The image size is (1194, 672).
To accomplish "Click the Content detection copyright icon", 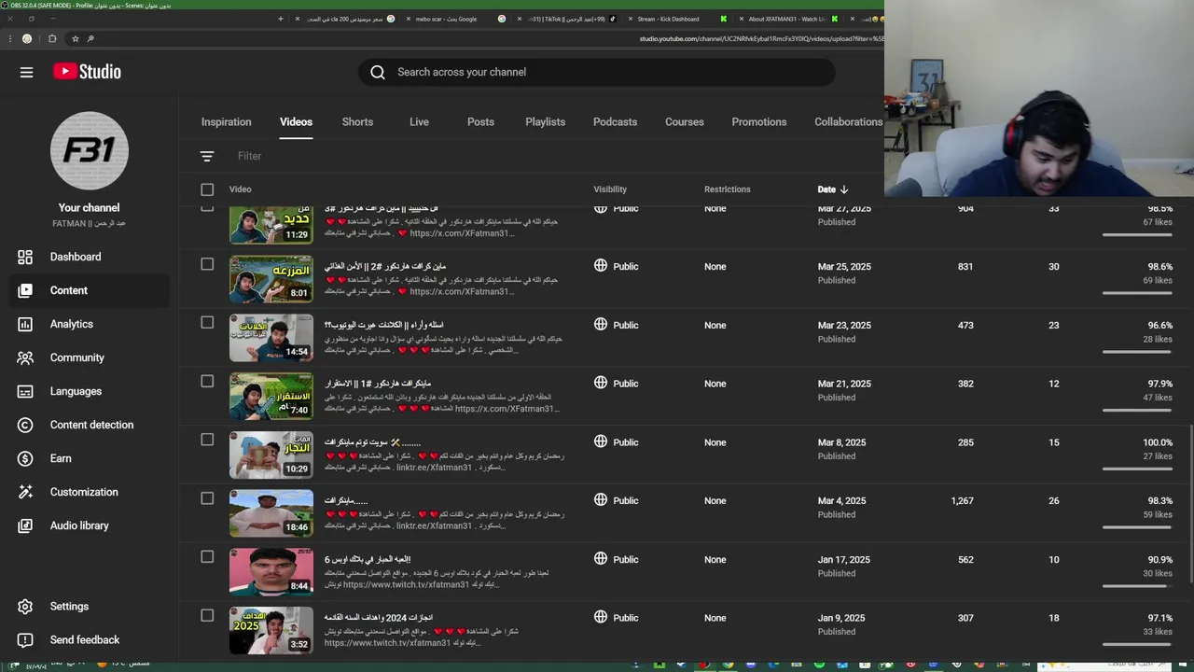I will pyautogui.click(x=25, y=425).
